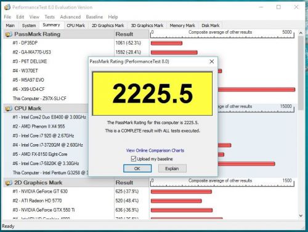Click the yellow 2225.5 score box
Screen dimensions: 308x232
152,93
